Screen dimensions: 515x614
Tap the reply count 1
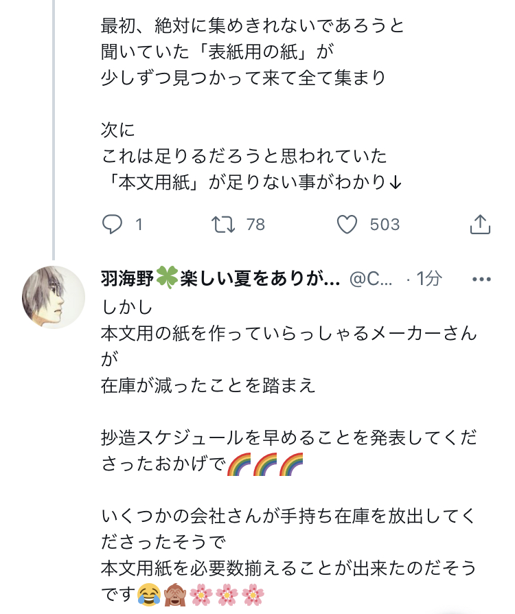pyautogui.click(x=139, y=225)
